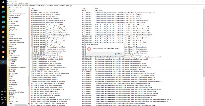This screenshot has width=205, height=106.
Task: Click the values pane vertical scrollbar thumb
Action: (x=204, y=43)
